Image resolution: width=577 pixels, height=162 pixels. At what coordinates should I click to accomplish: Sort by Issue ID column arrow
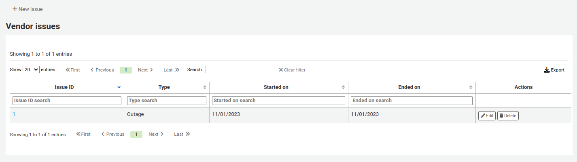point(119,87)
